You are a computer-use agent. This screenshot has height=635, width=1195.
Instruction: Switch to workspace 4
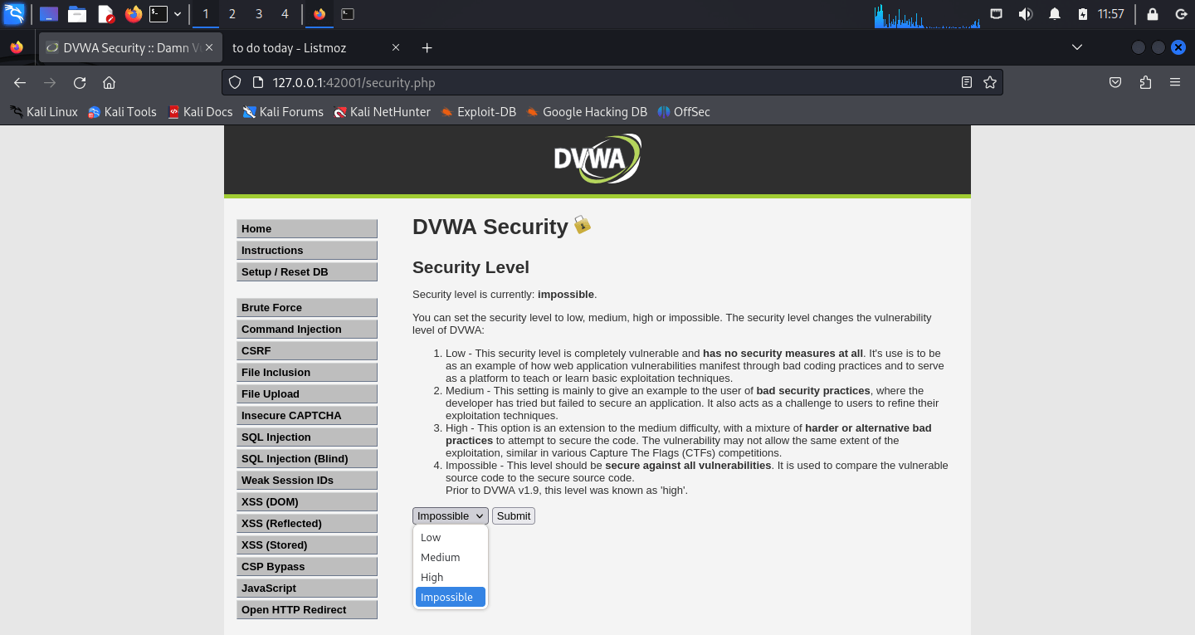click(285, 14)
